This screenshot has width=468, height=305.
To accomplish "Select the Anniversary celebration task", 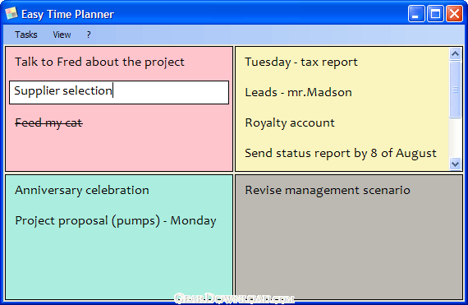I will [82, 190].
